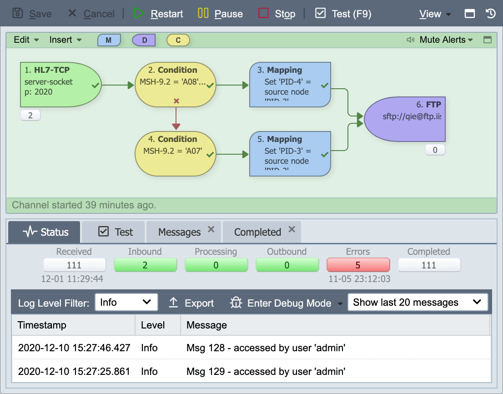Open the View menu
This screenshot has width=503, height=394.
coord(435,14)
